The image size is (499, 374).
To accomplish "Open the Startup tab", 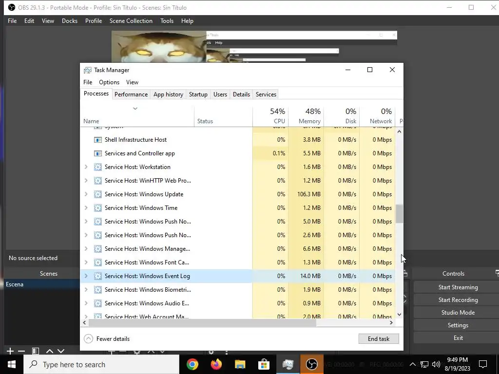I will [x=198, y=94].
